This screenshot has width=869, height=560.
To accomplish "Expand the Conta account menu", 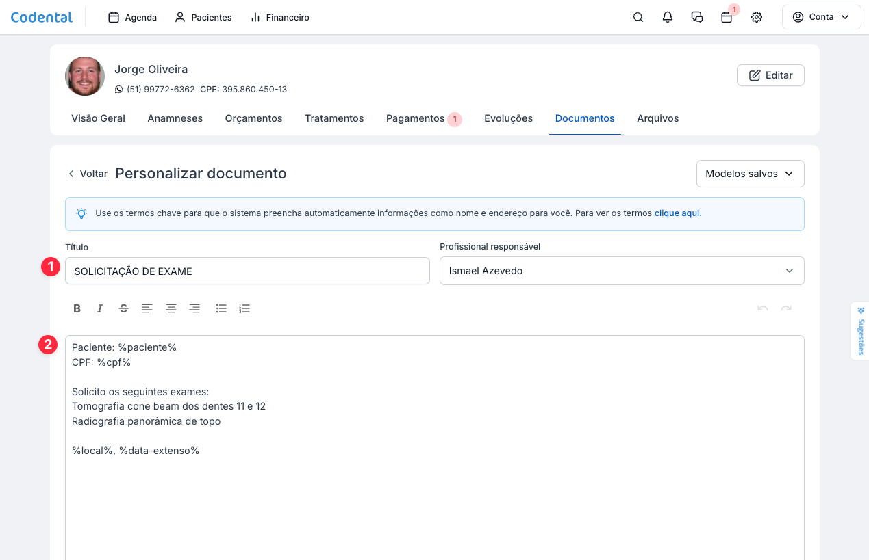I will pyautogui.click(x=821, y=18).
